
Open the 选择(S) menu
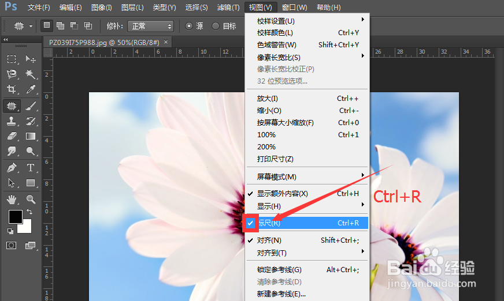[197, 7]
